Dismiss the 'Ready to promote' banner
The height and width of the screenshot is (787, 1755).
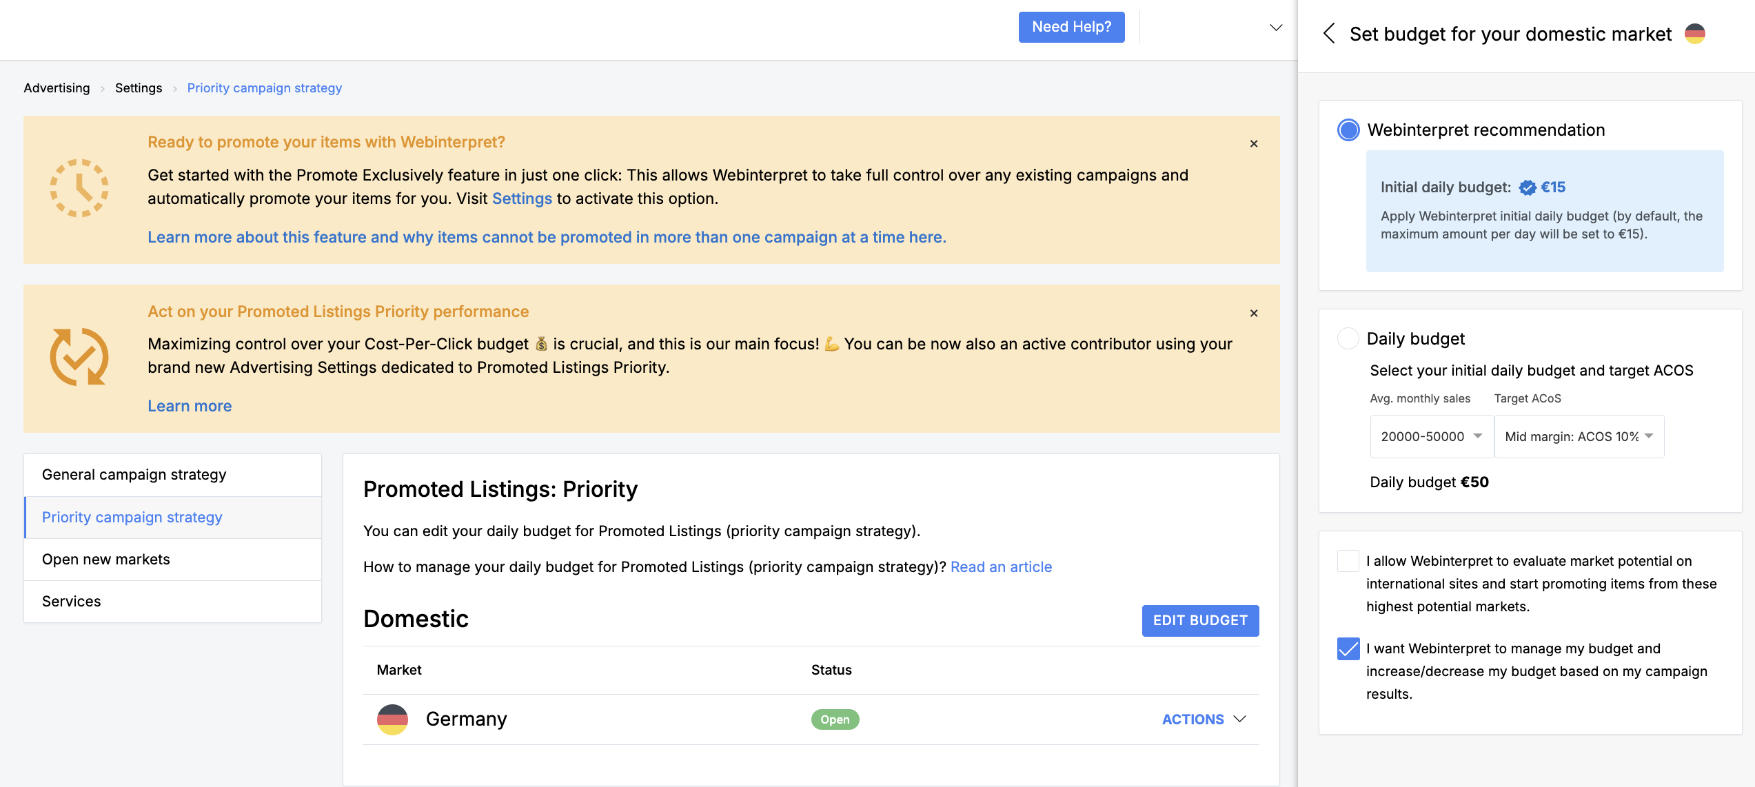click(x=1254, y=143)
